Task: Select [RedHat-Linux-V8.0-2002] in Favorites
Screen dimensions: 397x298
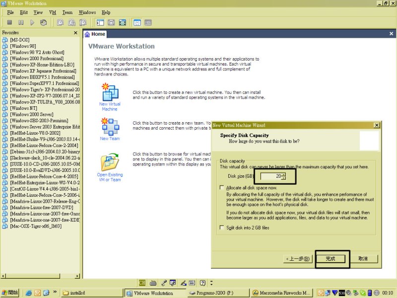Action: coord(35,133)
